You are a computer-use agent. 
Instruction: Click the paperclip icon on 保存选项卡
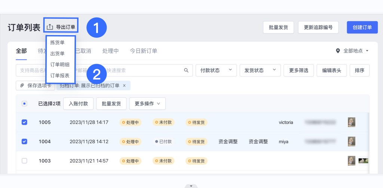[22, 85]
